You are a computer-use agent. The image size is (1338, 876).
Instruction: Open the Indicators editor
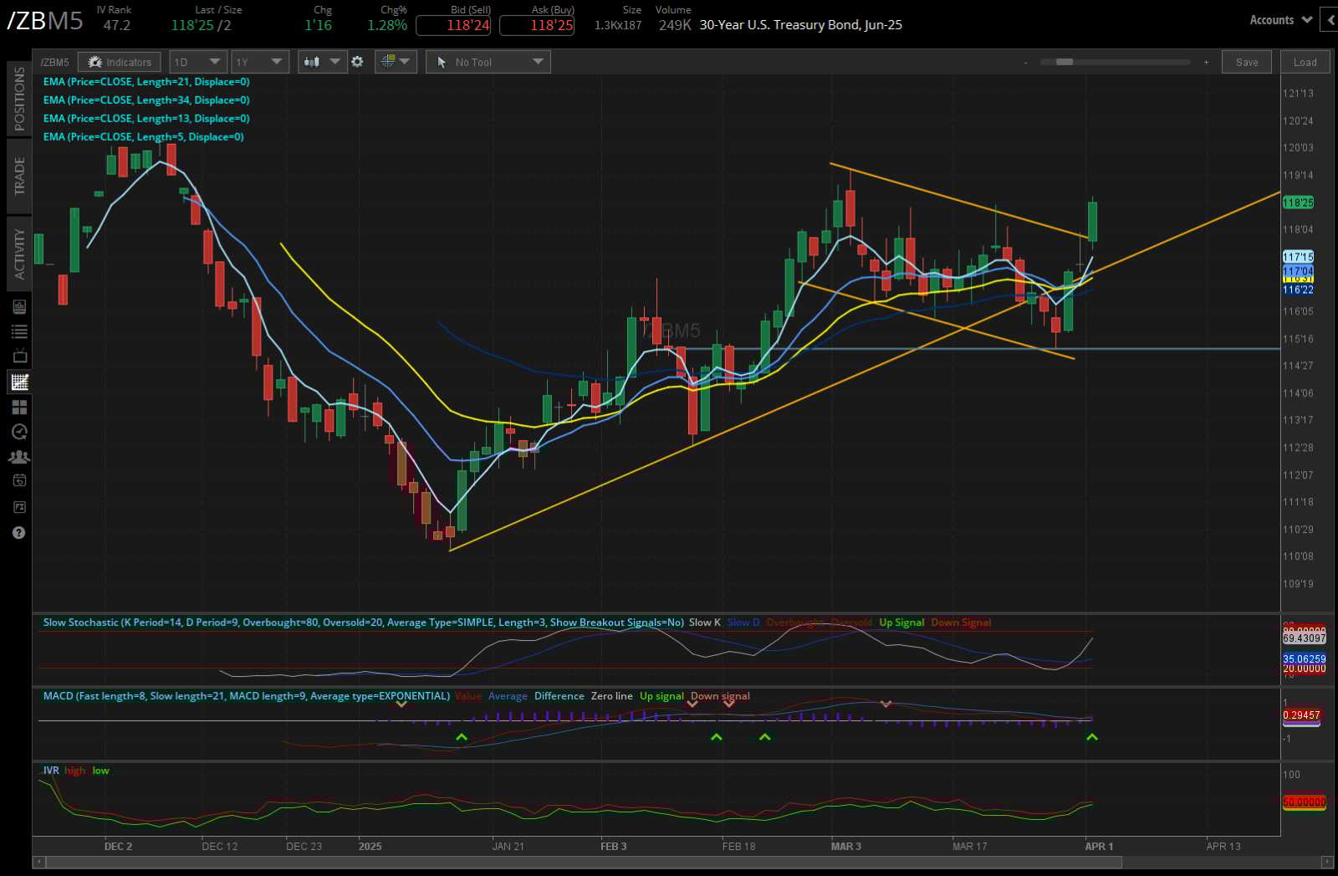click(x=119, y=61)
